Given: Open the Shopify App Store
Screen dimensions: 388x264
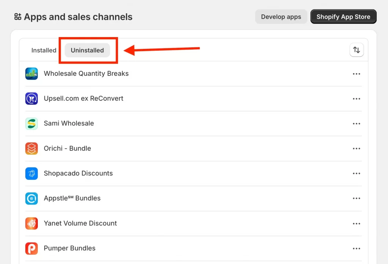Looking at the screenshot, I should click(343, 17).
